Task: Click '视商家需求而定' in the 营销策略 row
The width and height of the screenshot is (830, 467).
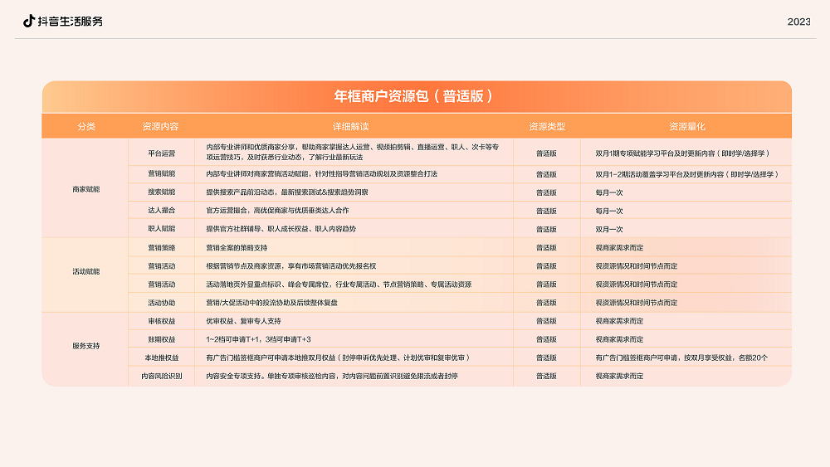Action: pos(619,247)
